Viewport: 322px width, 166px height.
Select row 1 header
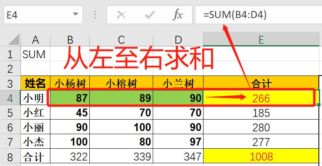(x=10, y=54)
